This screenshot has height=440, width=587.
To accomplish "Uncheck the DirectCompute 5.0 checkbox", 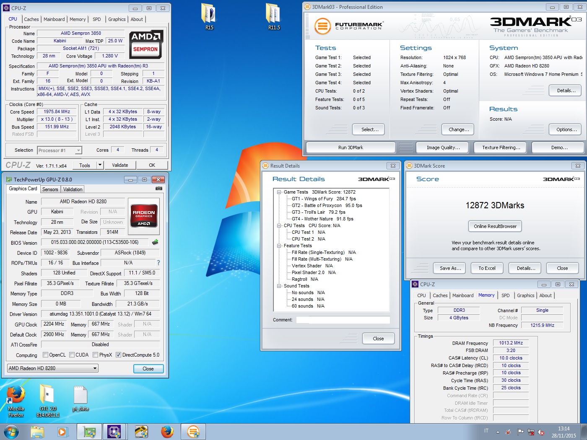I will [118, 355].
